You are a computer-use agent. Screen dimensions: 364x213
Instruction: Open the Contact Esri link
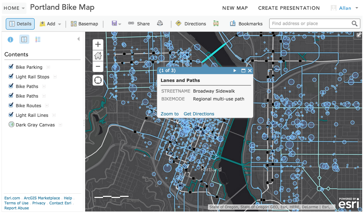click(60, 203)
